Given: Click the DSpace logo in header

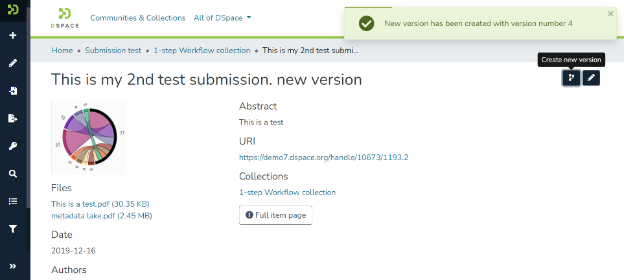Looking at the screenshot, I should coord(65,18).
